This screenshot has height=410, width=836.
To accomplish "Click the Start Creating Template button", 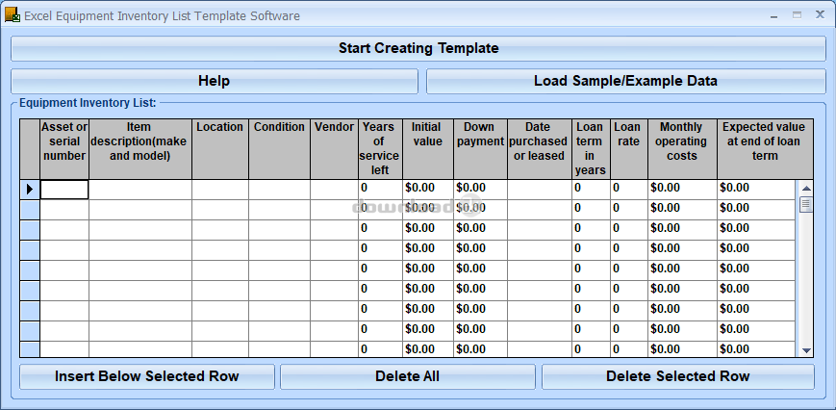I will click(x=418, y=48).
